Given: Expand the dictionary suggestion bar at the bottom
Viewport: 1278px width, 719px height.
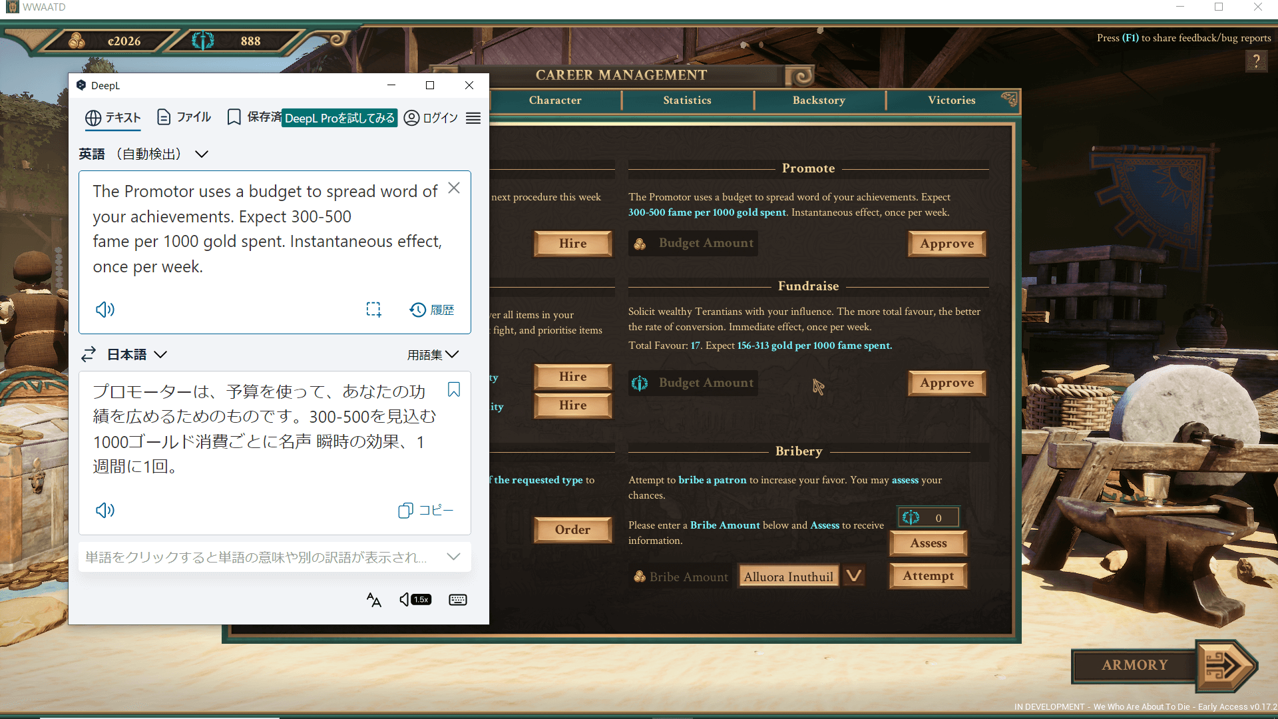Looking at the screenshot, I should click(453, 557).
